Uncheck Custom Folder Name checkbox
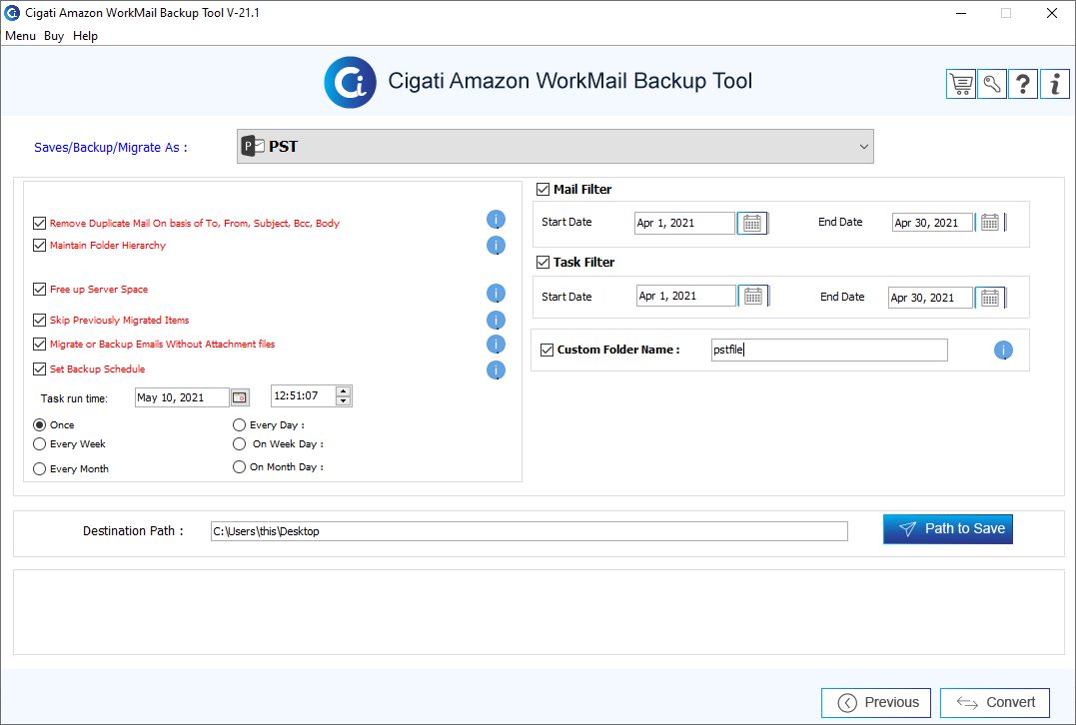 (546, 350)
